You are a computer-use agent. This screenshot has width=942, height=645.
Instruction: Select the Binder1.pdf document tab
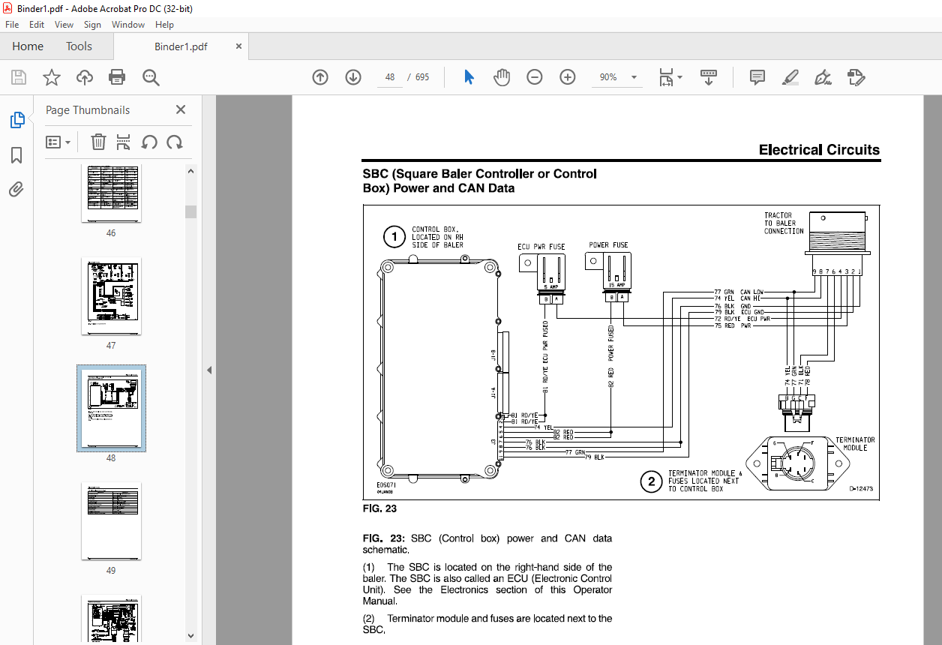click(x=181, y=46)
